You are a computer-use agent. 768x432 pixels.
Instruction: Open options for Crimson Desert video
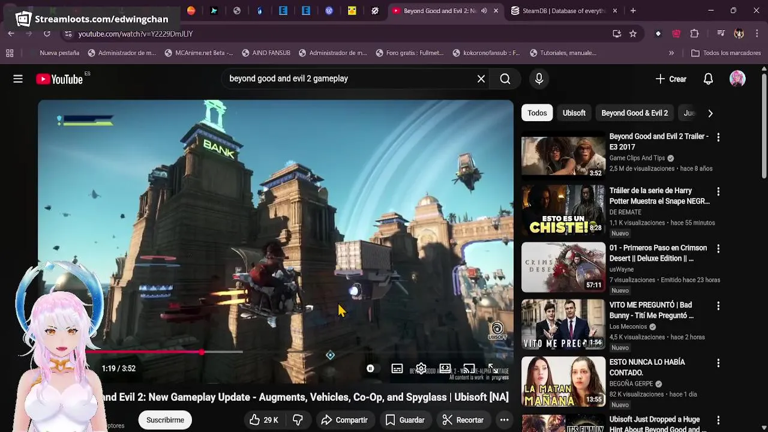[x=718, y=248]
